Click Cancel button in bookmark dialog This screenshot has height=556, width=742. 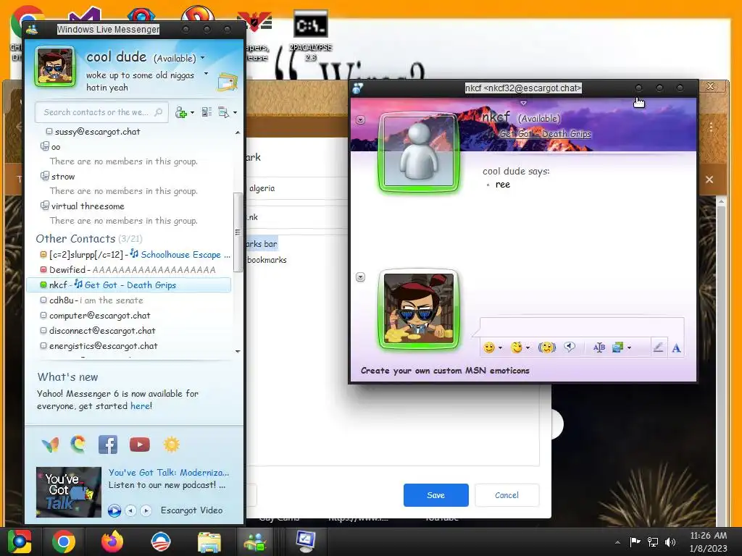[x=507, y=495]
